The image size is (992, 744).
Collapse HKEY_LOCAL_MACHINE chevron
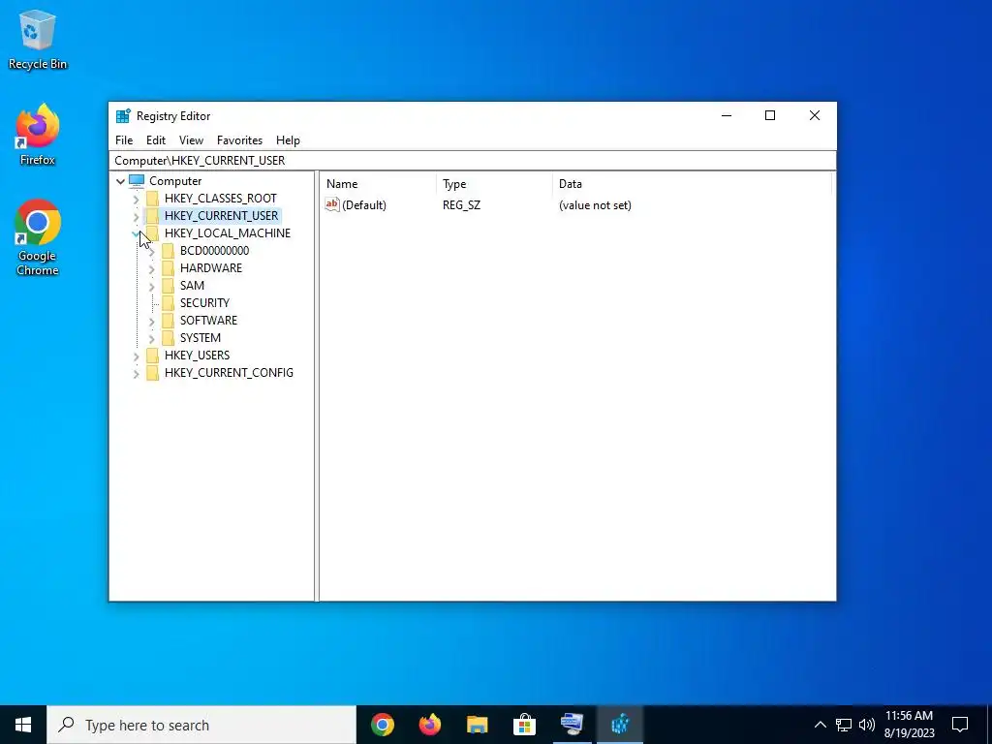tap(136, 233)
